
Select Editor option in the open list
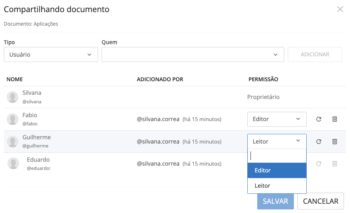[276, 171]
